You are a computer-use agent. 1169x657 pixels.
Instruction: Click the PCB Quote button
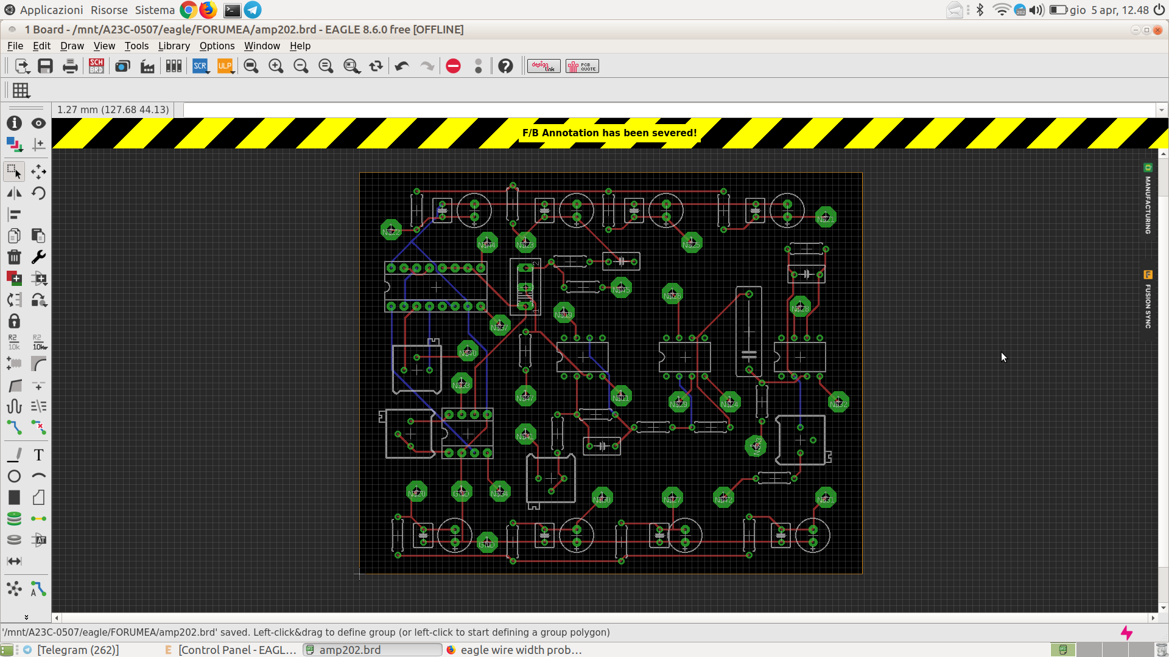(582, 66)
